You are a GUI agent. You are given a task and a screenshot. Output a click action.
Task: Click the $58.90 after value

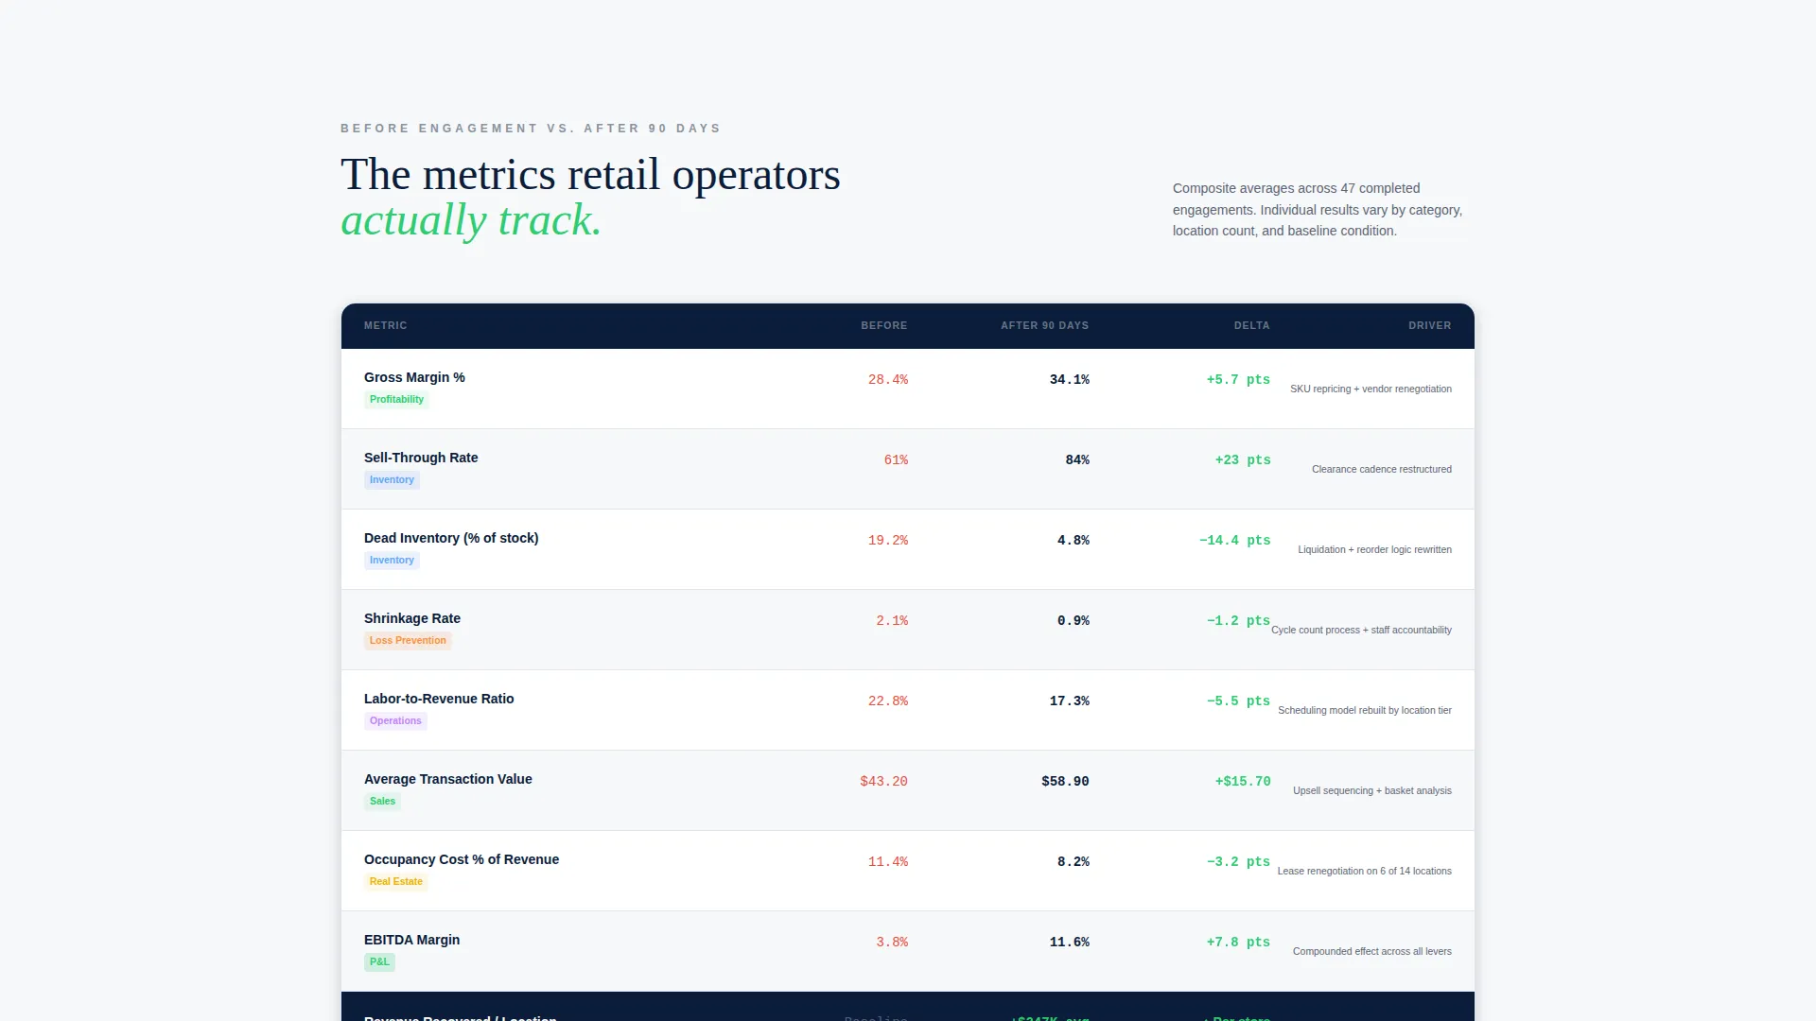pyautogui.click(x=1065, y=782)
